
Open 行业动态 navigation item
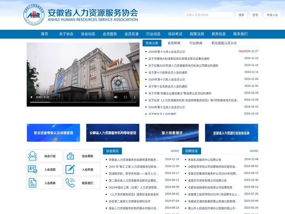pos(153,34)
